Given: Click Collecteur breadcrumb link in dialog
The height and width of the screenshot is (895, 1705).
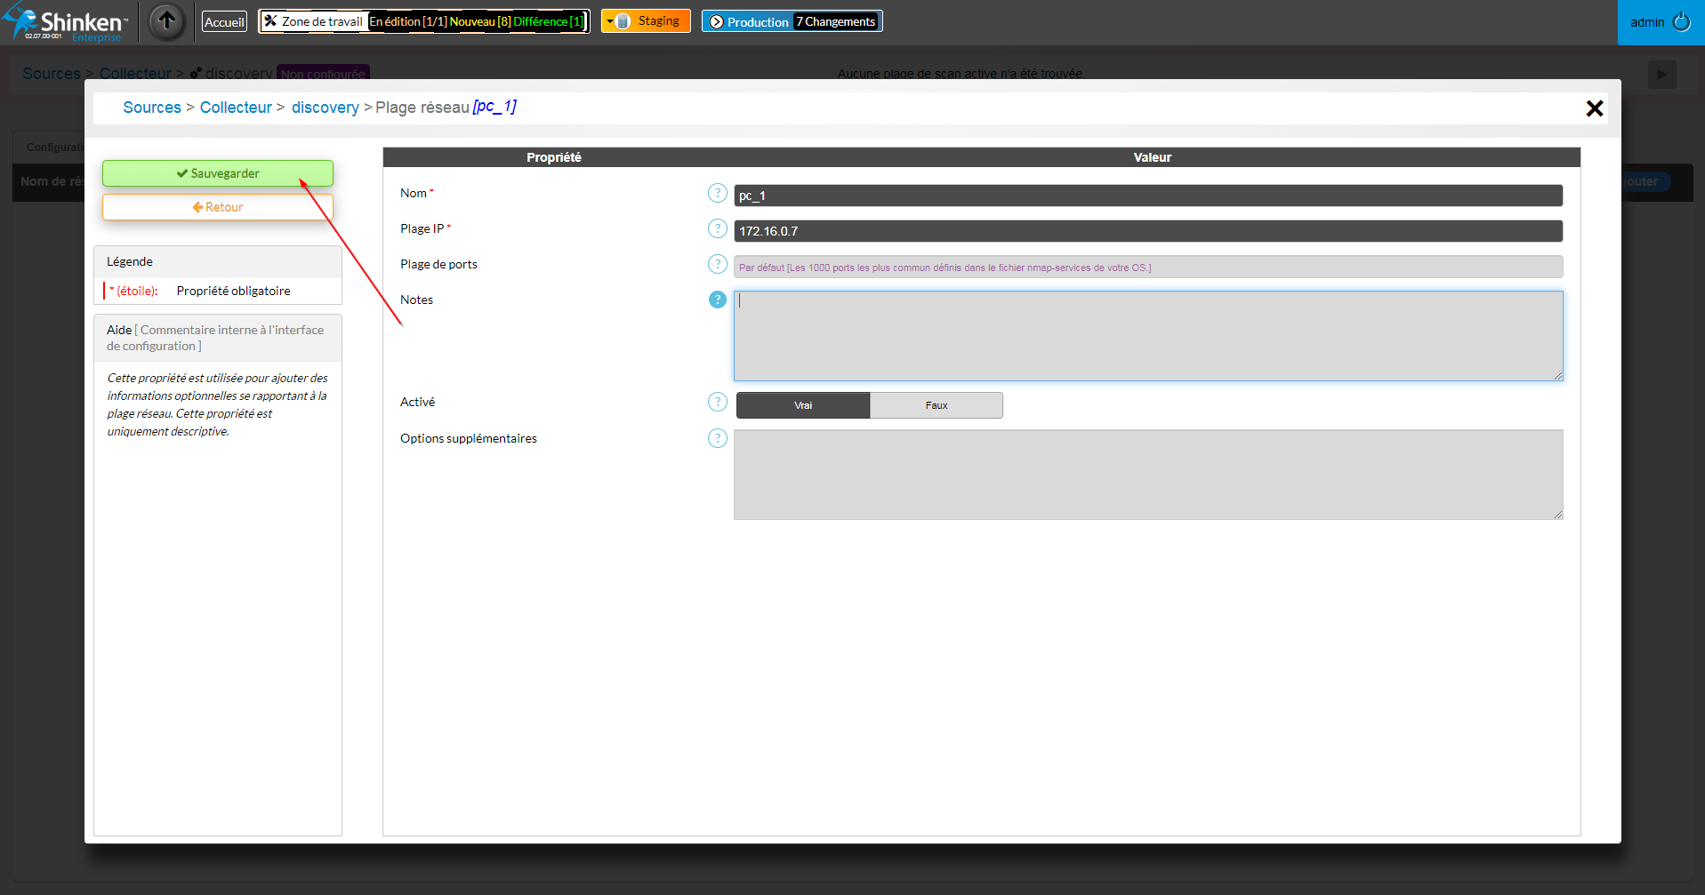Looking at the screenshot, I should 236,108.
